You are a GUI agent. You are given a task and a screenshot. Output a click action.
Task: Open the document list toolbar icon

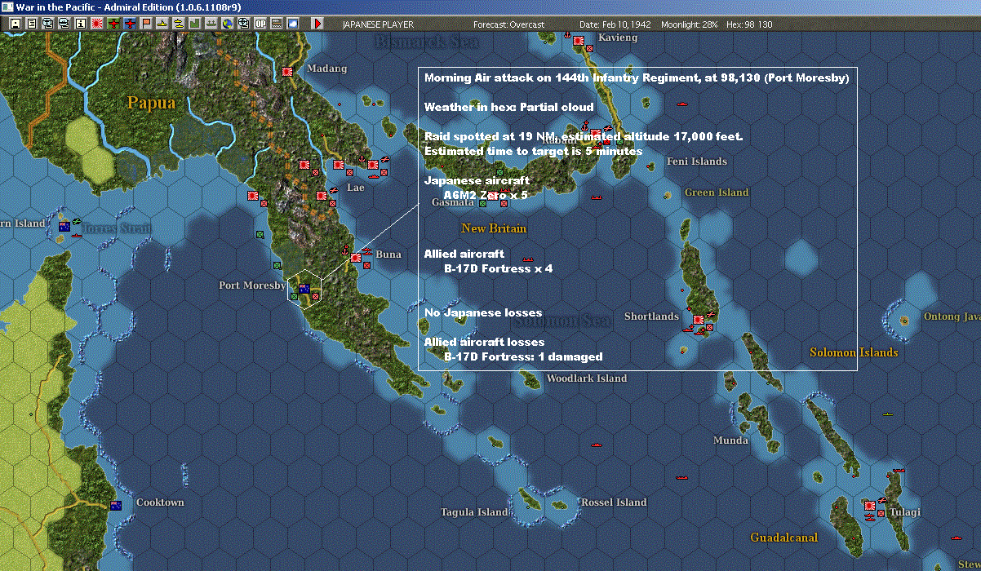pos(32,24)
